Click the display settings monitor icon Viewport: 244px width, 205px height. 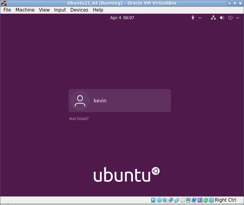point(188,200)
